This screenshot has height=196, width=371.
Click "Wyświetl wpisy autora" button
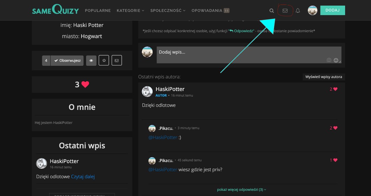[x=324, y=77]
